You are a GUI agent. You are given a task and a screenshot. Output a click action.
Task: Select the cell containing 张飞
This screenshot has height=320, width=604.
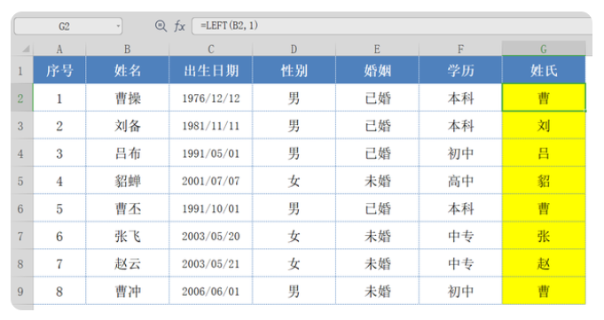(x=127, y=236)
